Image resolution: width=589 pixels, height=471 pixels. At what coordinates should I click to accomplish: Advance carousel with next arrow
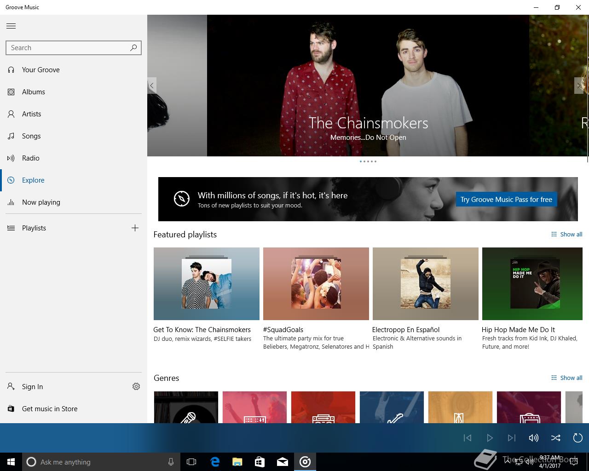click(579, 86)
